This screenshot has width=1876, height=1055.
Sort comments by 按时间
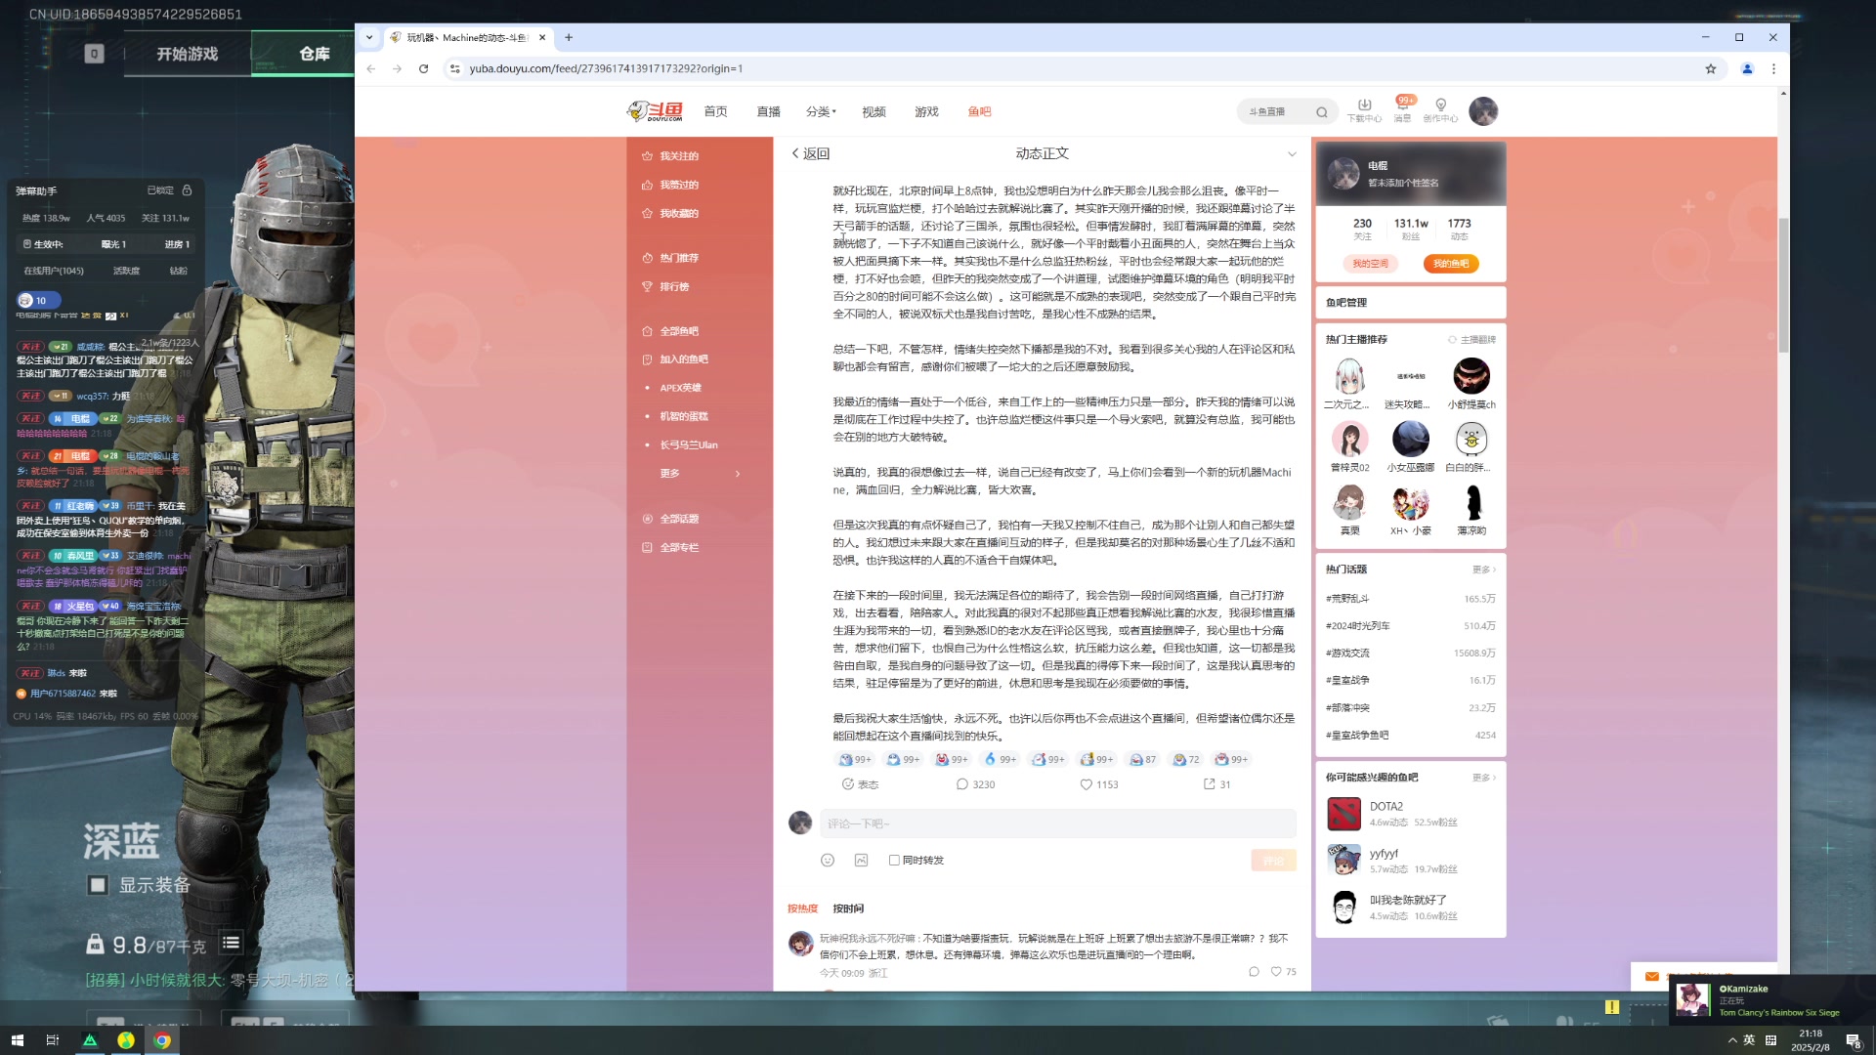pyautogui.click(x=846, y=907)
